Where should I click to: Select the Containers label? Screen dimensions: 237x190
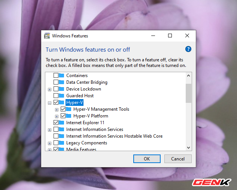coord(77,76)
